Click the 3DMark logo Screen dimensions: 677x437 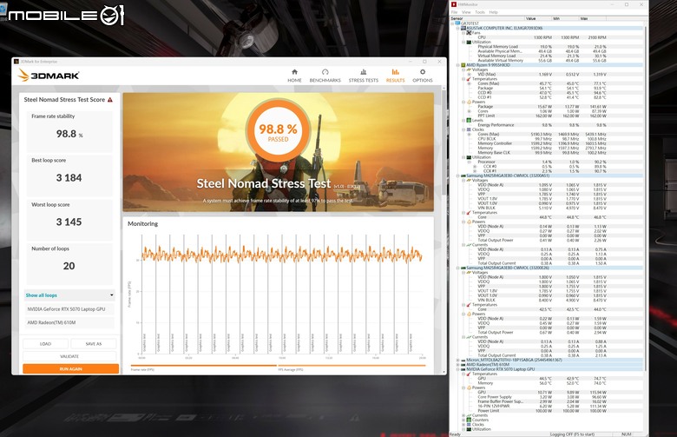[x=49, y=76]
